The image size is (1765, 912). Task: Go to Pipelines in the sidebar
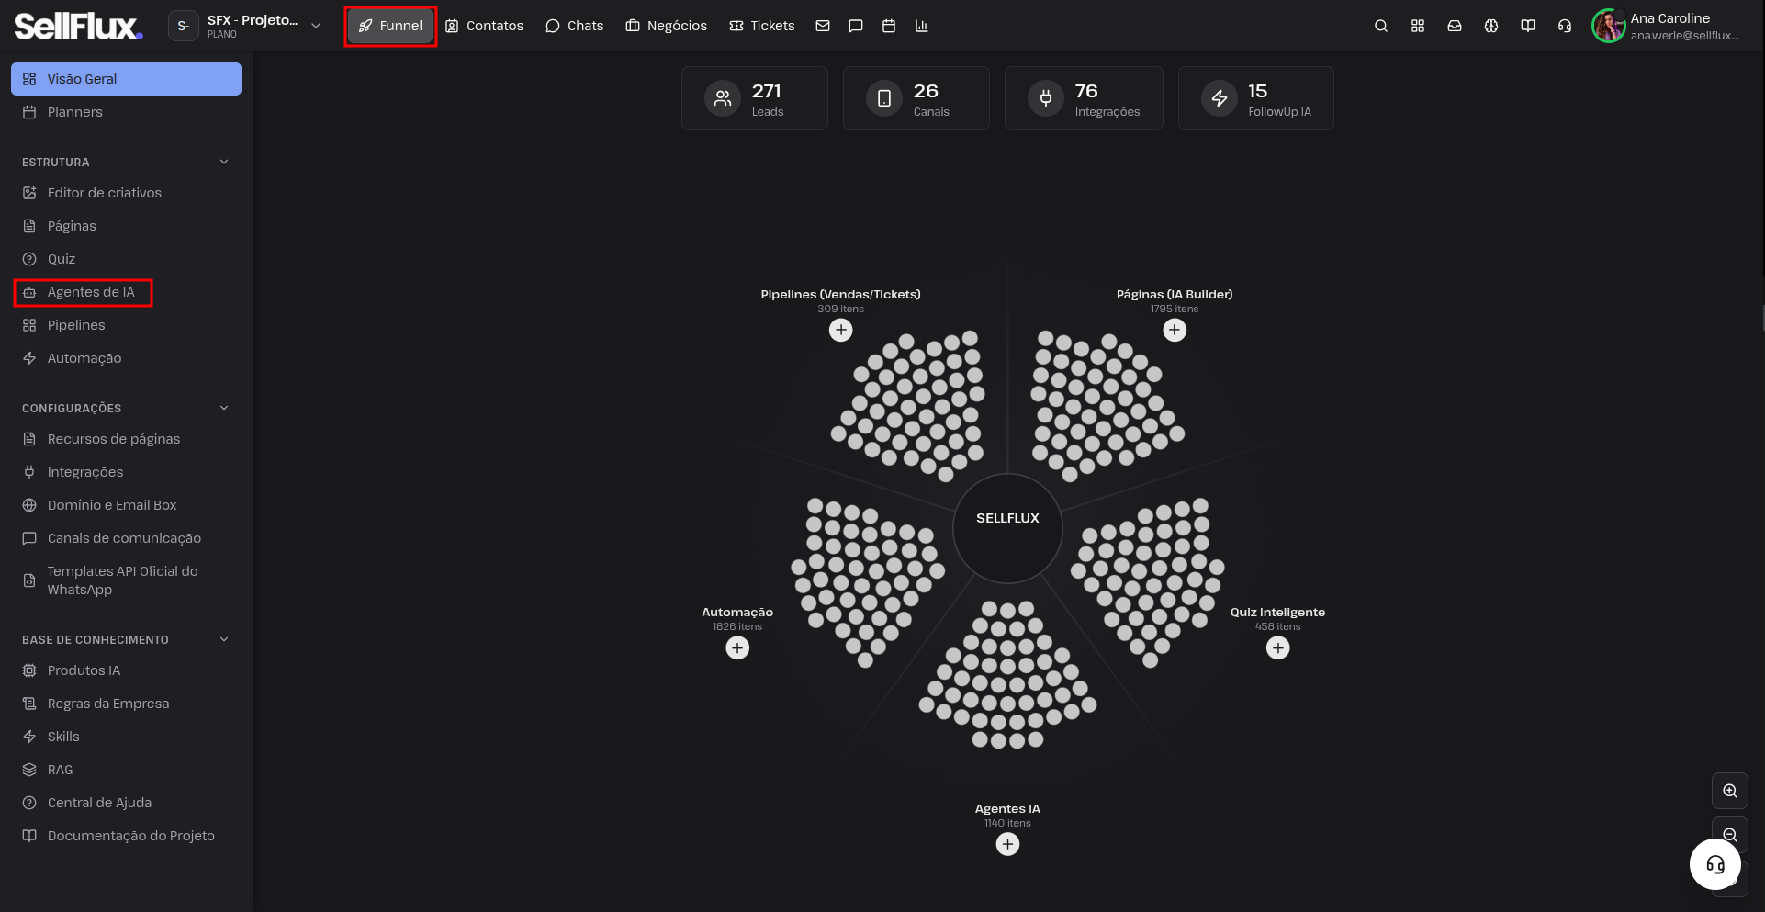click(x=126, y=325)
